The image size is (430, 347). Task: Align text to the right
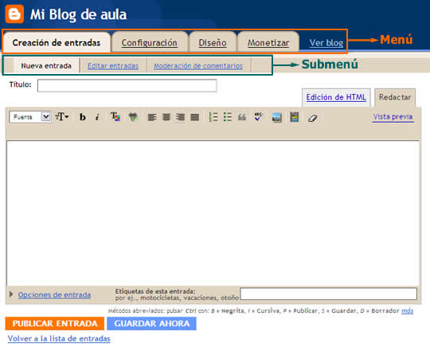pos(180,117)
